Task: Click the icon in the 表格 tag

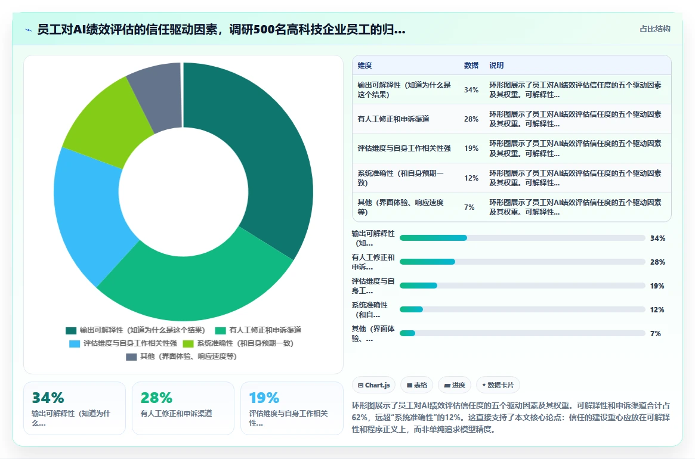Action: pos(409,386)
